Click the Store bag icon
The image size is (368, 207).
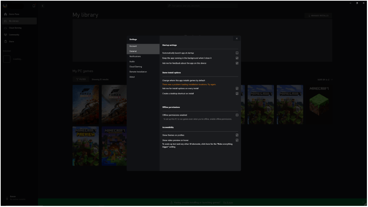point(5,41)
